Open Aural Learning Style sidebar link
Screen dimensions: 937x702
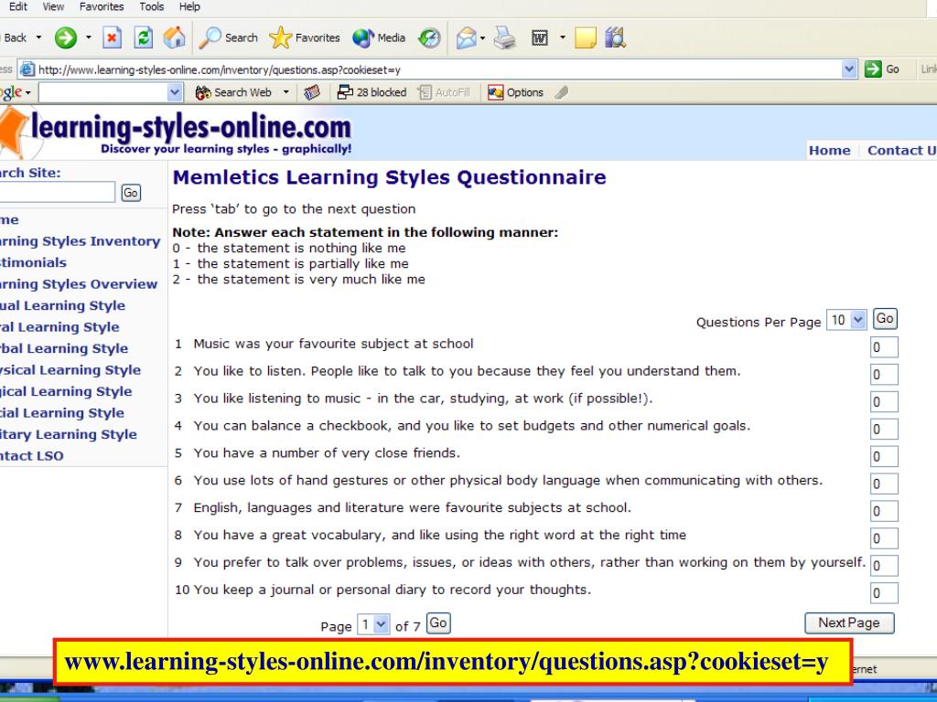point(59,327)
